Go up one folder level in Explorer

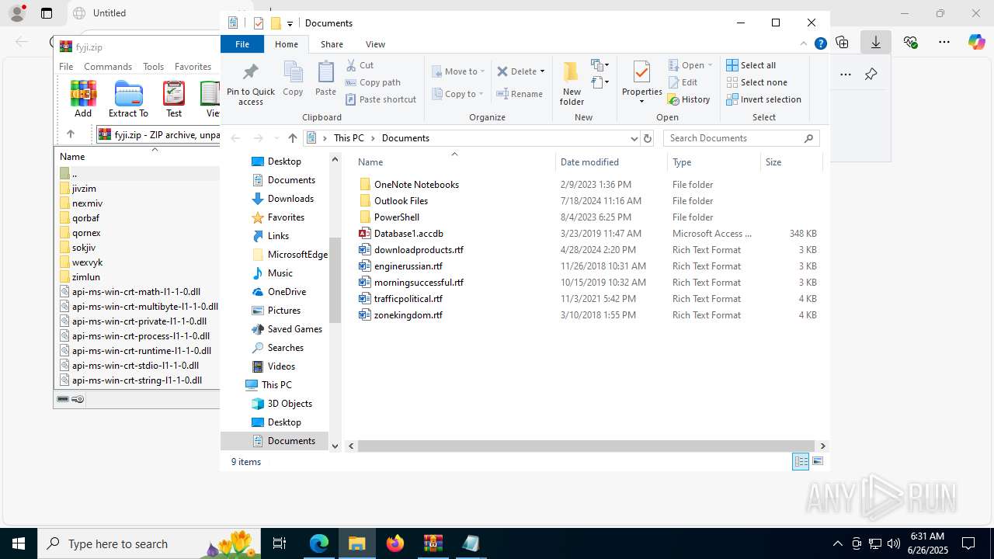pyautogui.click(x=293, y=138)
